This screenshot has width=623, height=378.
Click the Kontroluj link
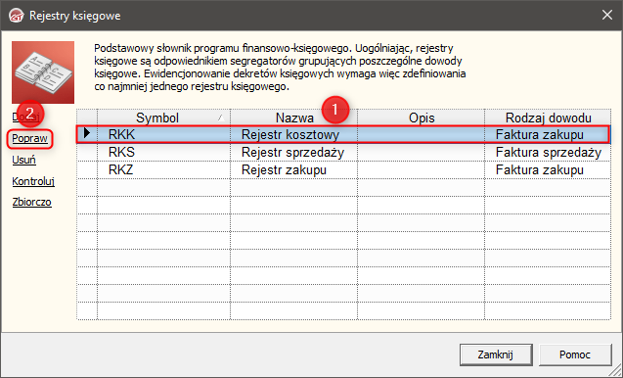pos(33,181)
